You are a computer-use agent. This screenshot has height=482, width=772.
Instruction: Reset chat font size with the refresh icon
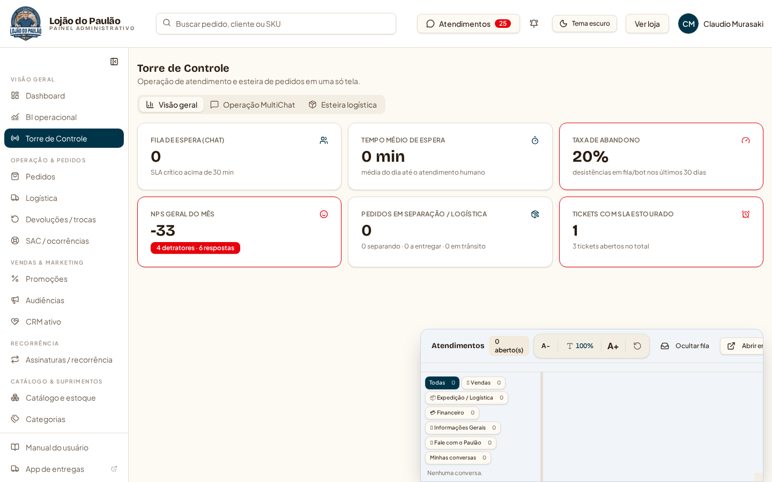pos(637,346)
